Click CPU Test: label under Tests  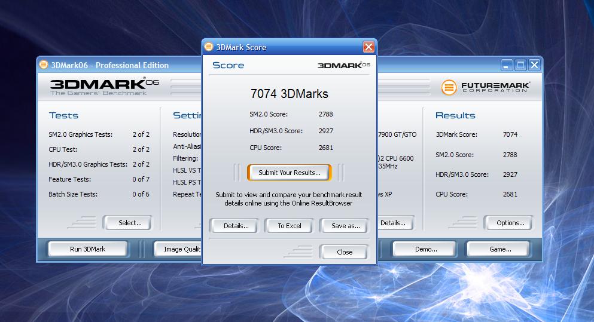point(62,149)
